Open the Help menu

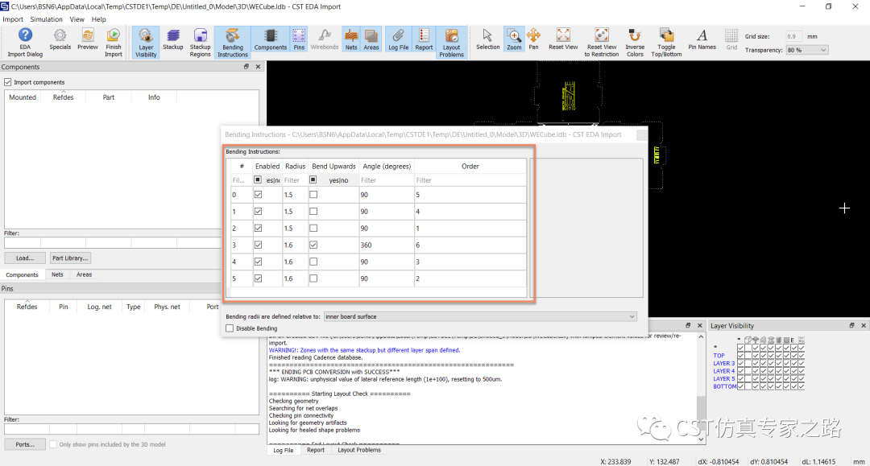pyautogui.click(x=99, y=19)
